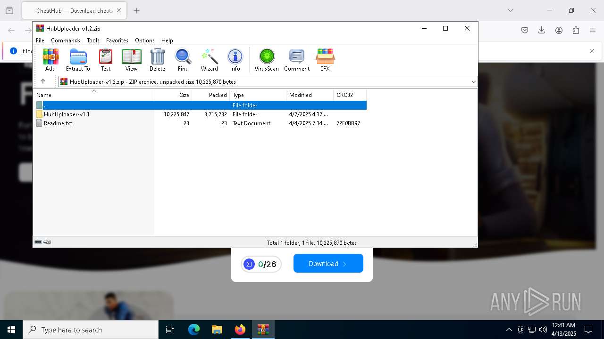Dismiss the Firefox notification bar
This screenshot has width=604, height=339.
[592, 51]
